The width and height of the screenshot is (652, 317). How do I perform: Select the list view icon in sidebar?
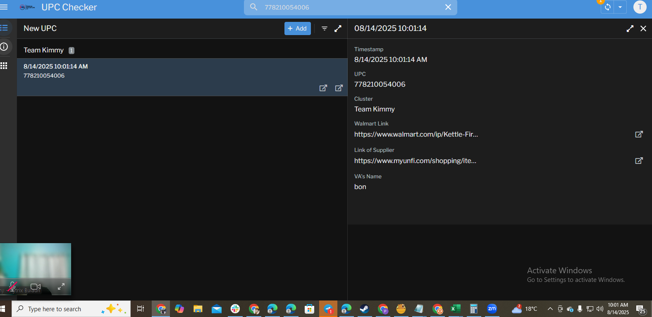tap(4, 28)
